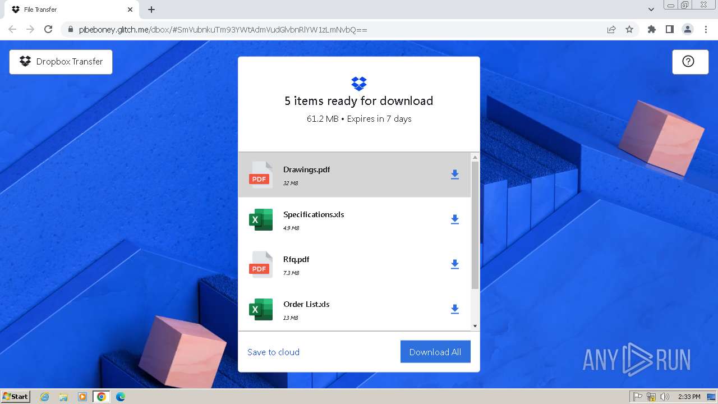Open the tab search chevron

651,10
